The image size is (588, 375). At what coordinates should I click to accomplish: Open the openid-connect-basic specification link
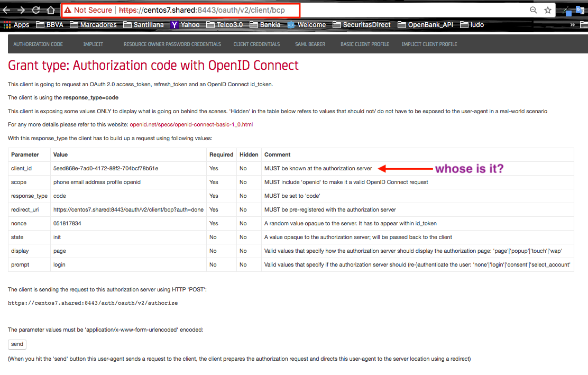click(191, 124)
